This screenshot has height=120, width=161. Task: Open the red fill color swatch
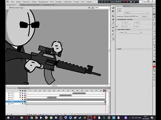point(154,67)
